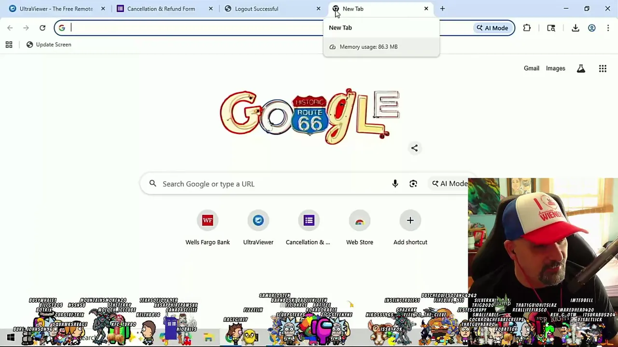
Task: Close the UltraViewer tab
Action: [x=103, y=9]
